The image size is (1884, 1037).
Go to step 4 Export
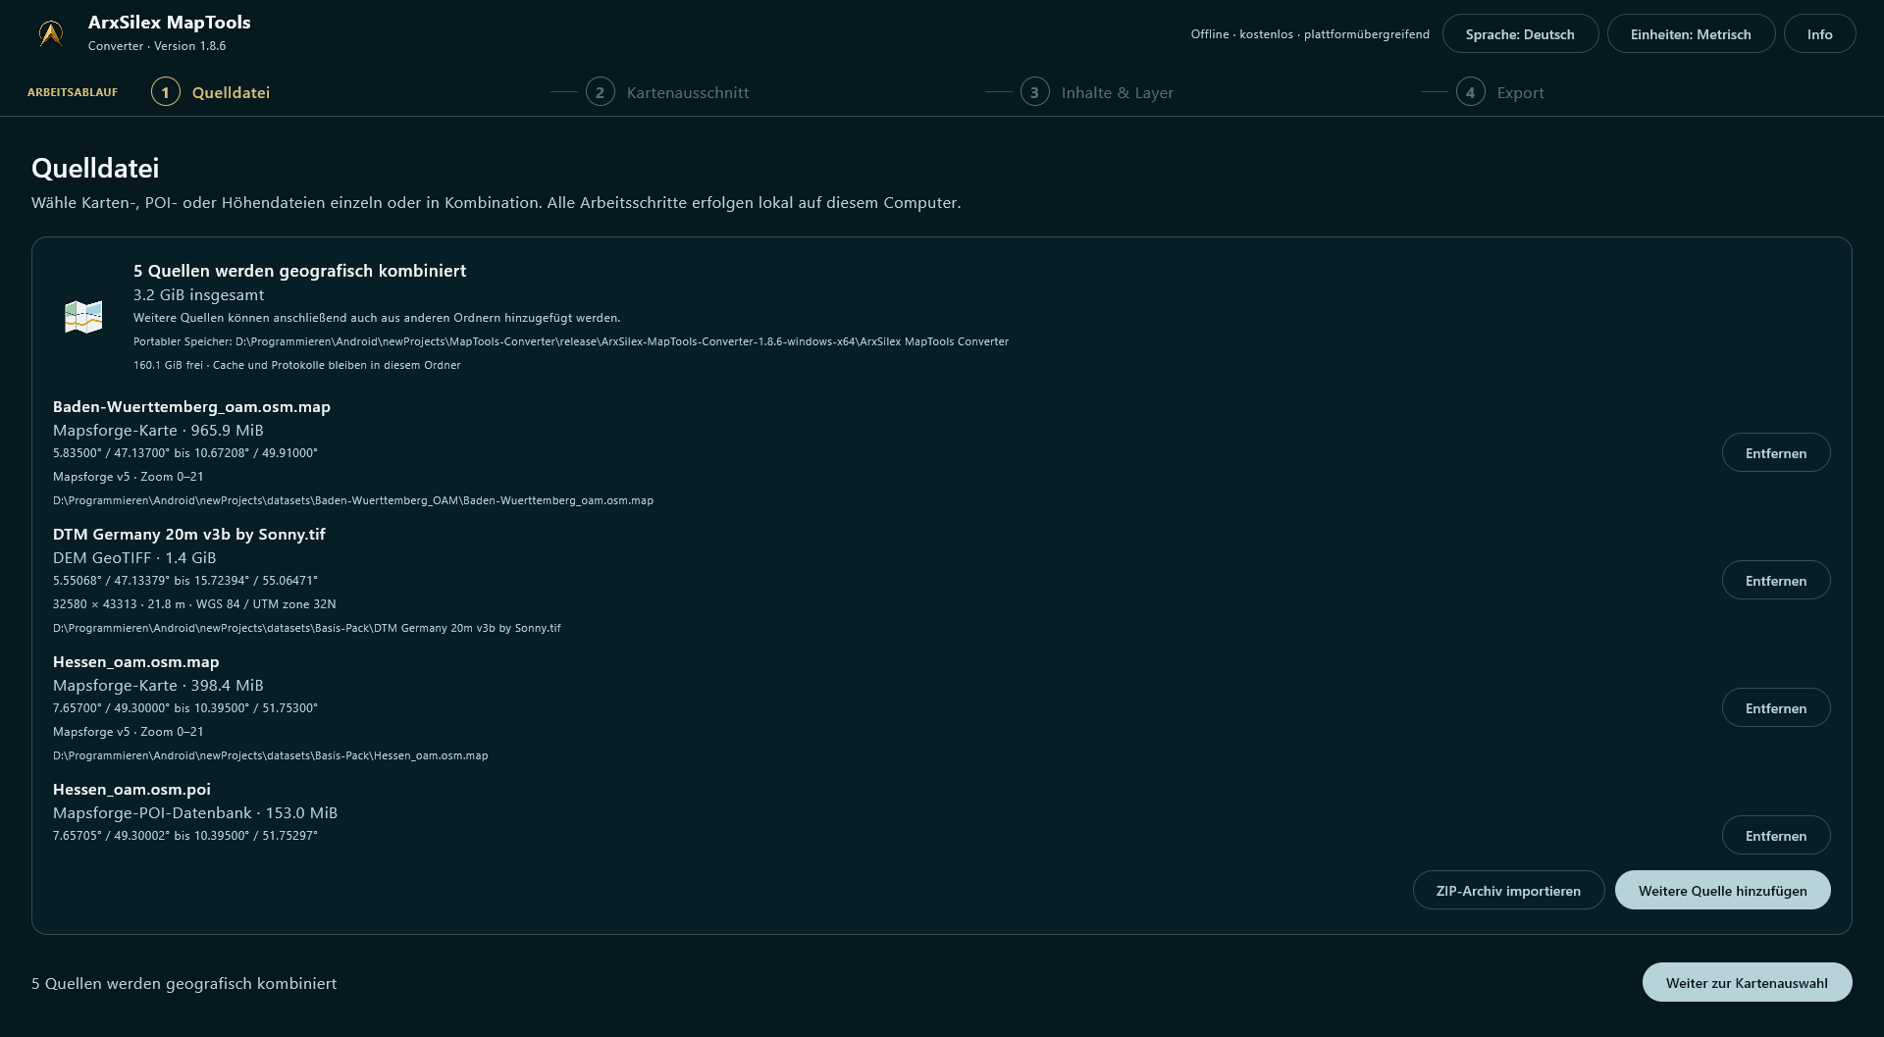point(1500,92)
